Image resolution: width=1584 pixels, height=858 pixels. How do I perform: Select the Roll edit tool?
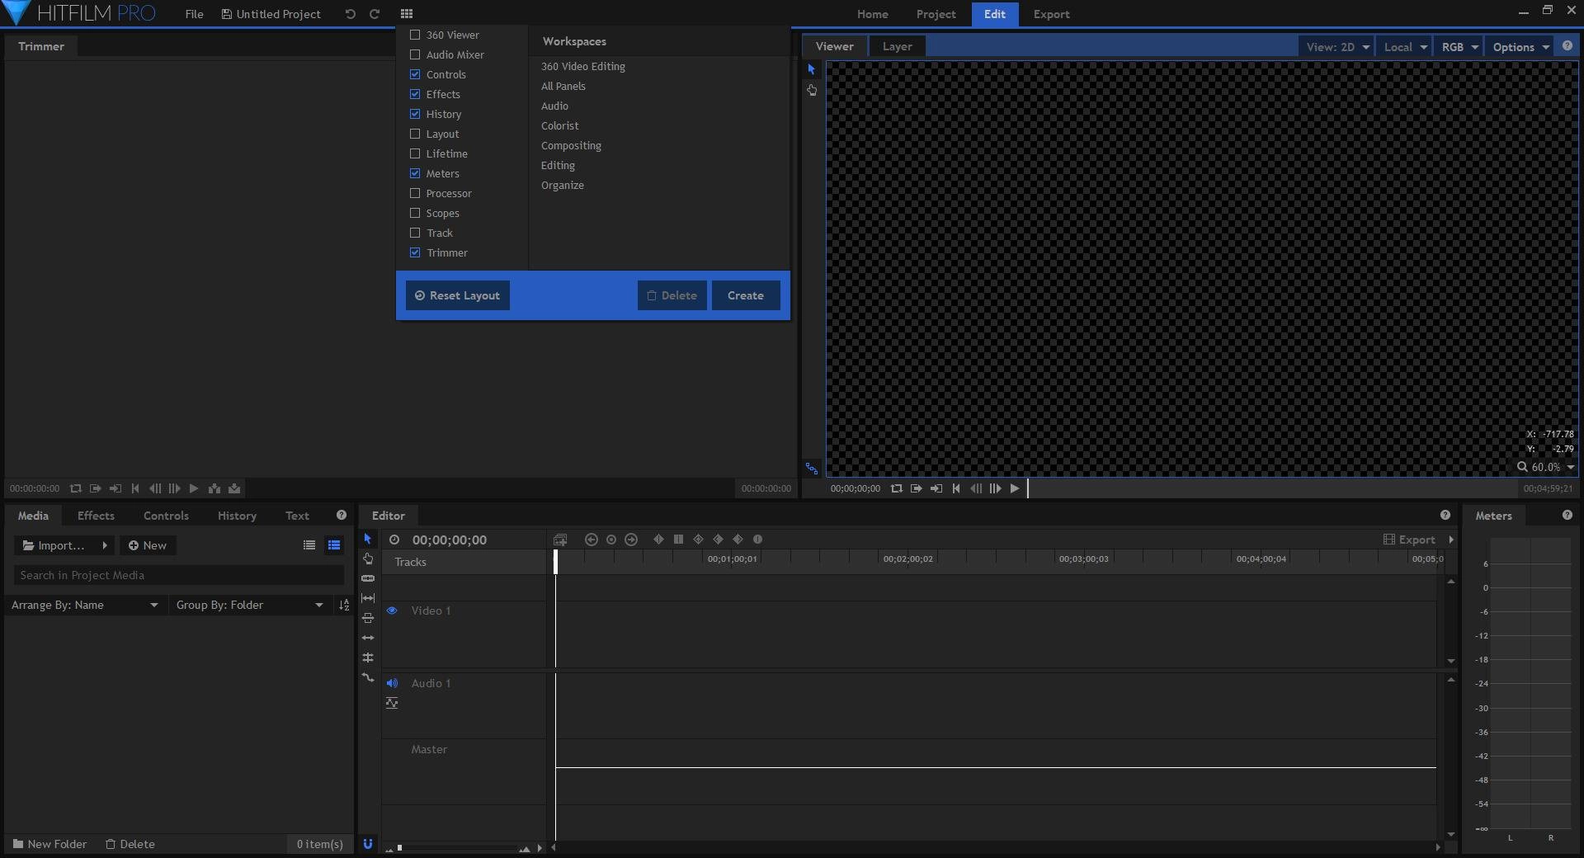pyautogui.click(x=368, y=658)
